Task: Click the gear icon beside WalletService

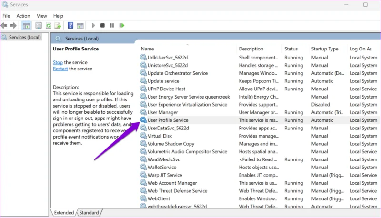Action: [x=143, y=167]
